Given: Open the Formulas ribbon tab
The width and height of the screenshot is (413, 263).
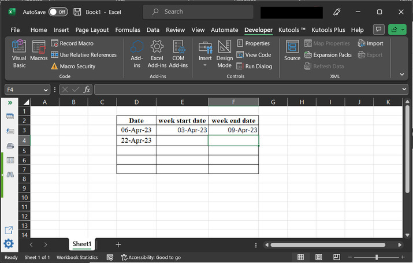Looking at the screenshot, I should pos(127,29).
